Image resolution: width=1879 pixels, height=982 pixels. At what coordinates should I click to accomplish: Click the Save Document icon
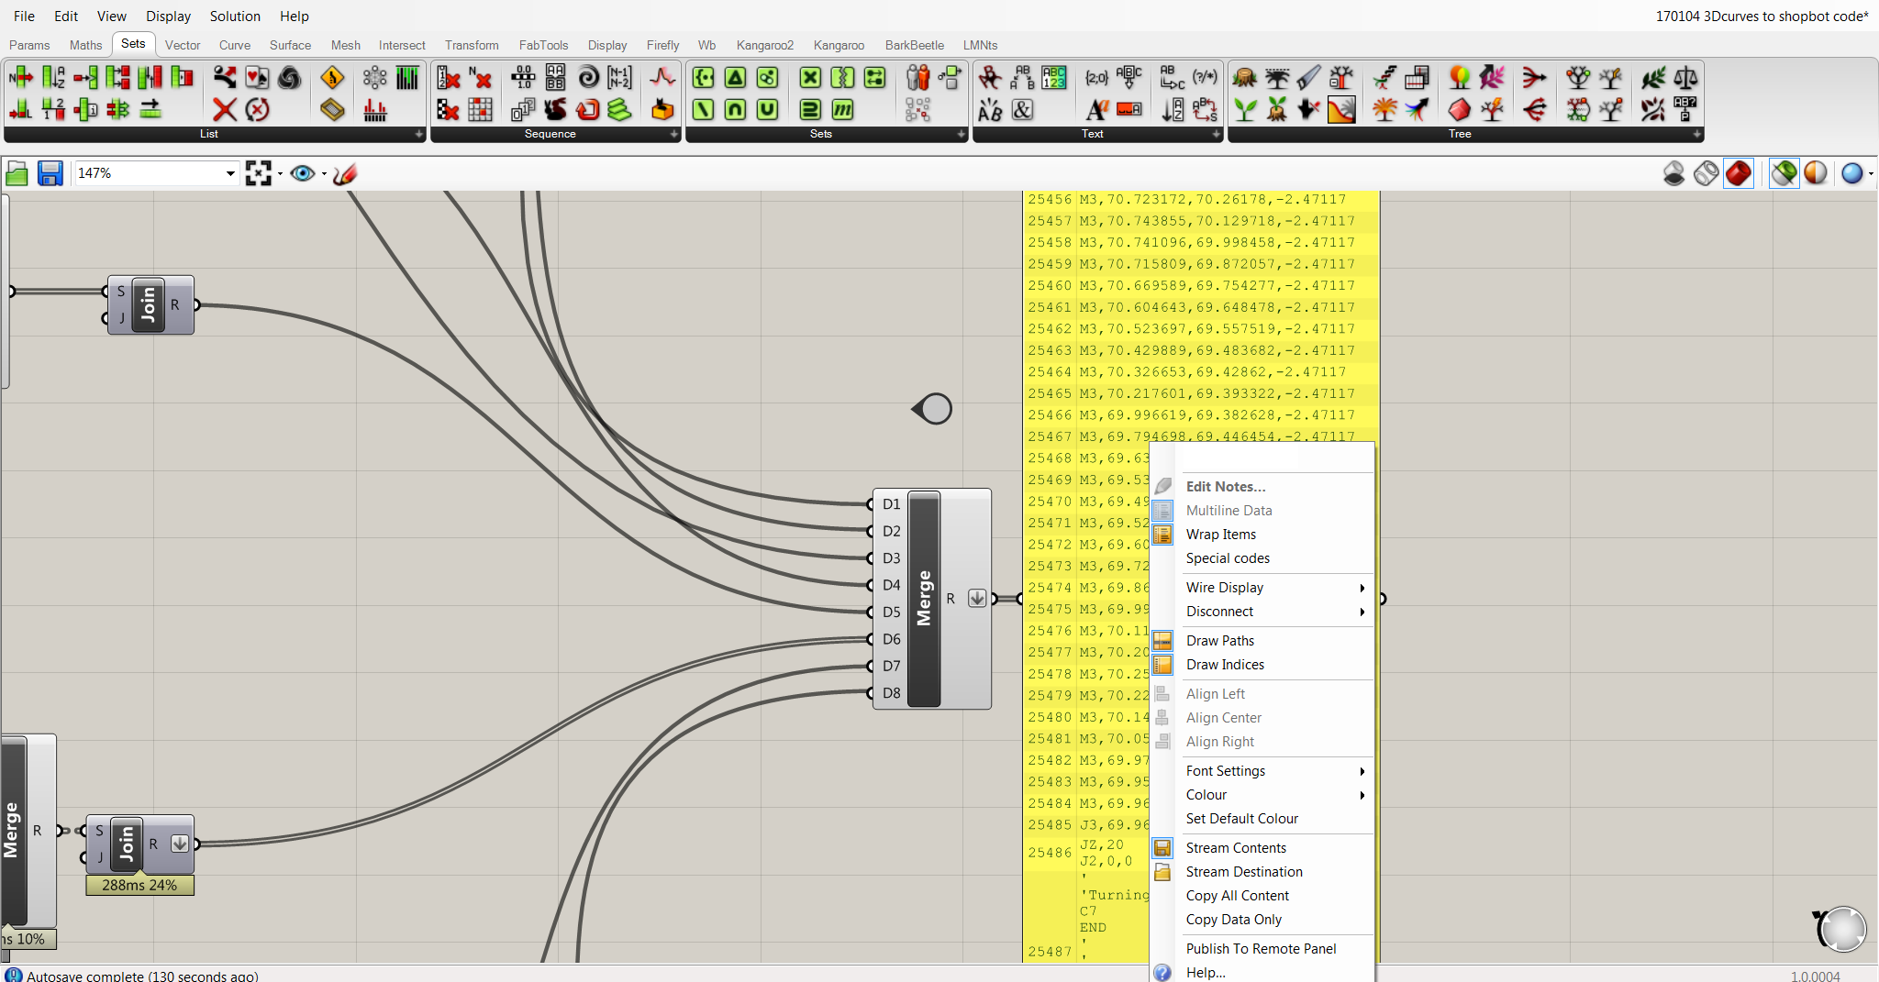pyautogui.click(x=49, y=172)
